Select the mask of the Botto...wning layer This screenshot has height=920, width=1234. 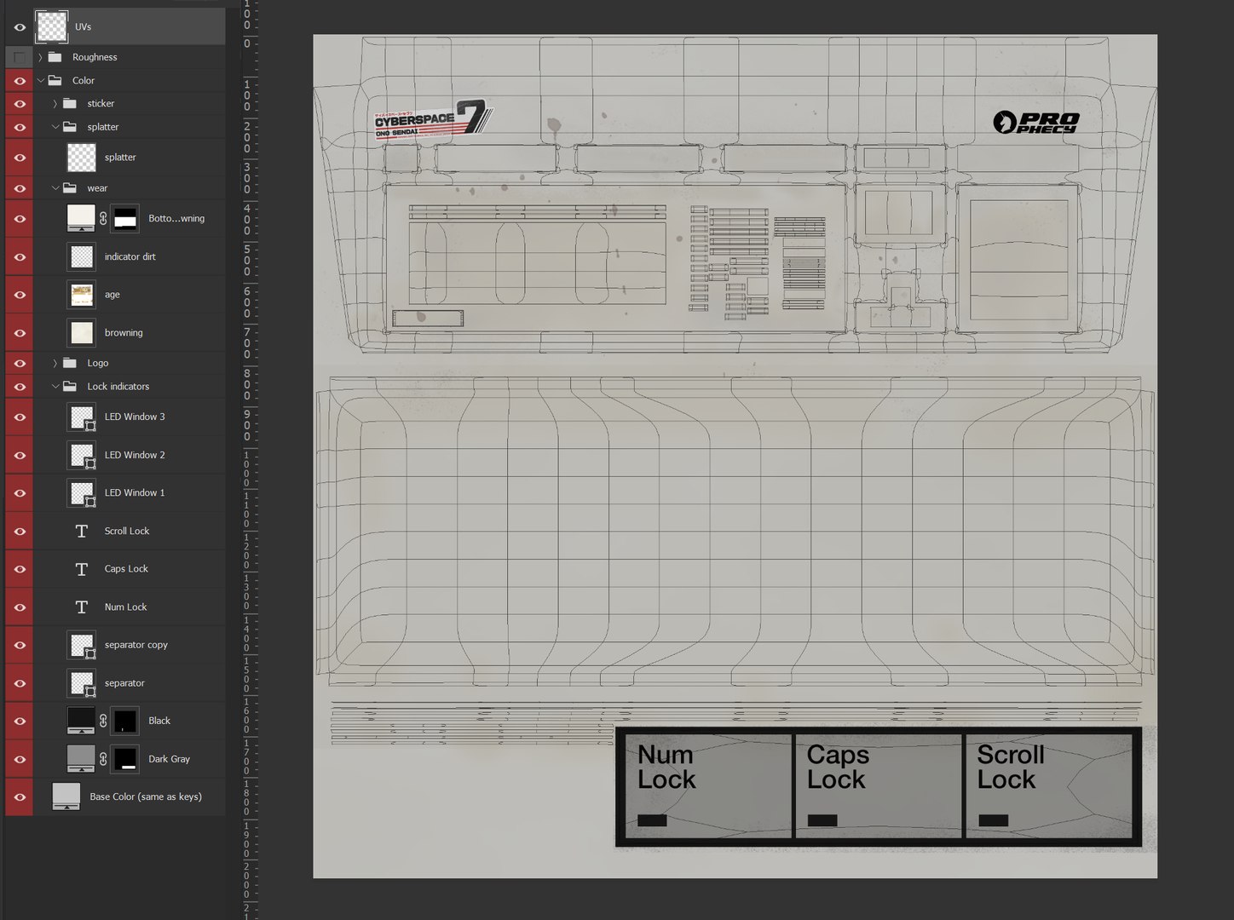point(125,219)
